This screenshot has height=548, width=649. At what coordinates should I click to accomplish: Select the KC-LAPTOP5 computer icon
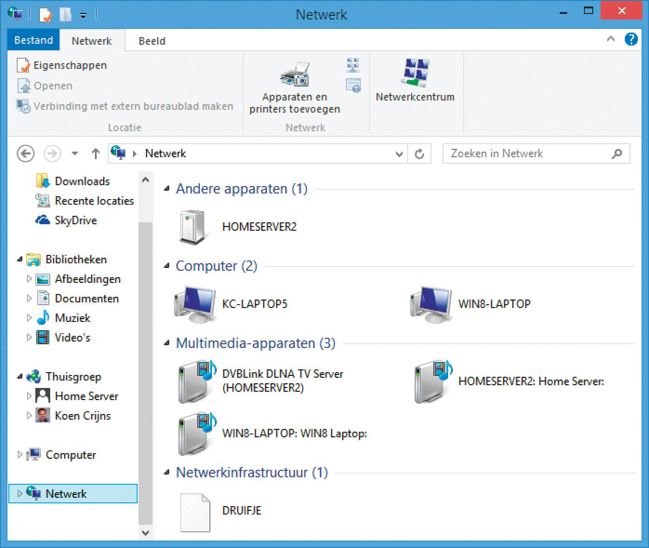(x=195, y=304)
